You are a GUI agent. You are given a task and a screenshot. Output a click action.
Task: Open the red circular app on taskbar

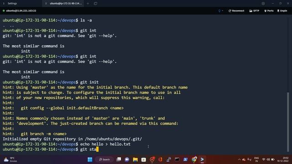(152, 159)
